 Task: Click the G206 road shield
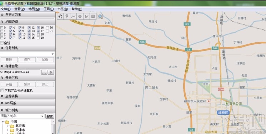pos(221,89)
